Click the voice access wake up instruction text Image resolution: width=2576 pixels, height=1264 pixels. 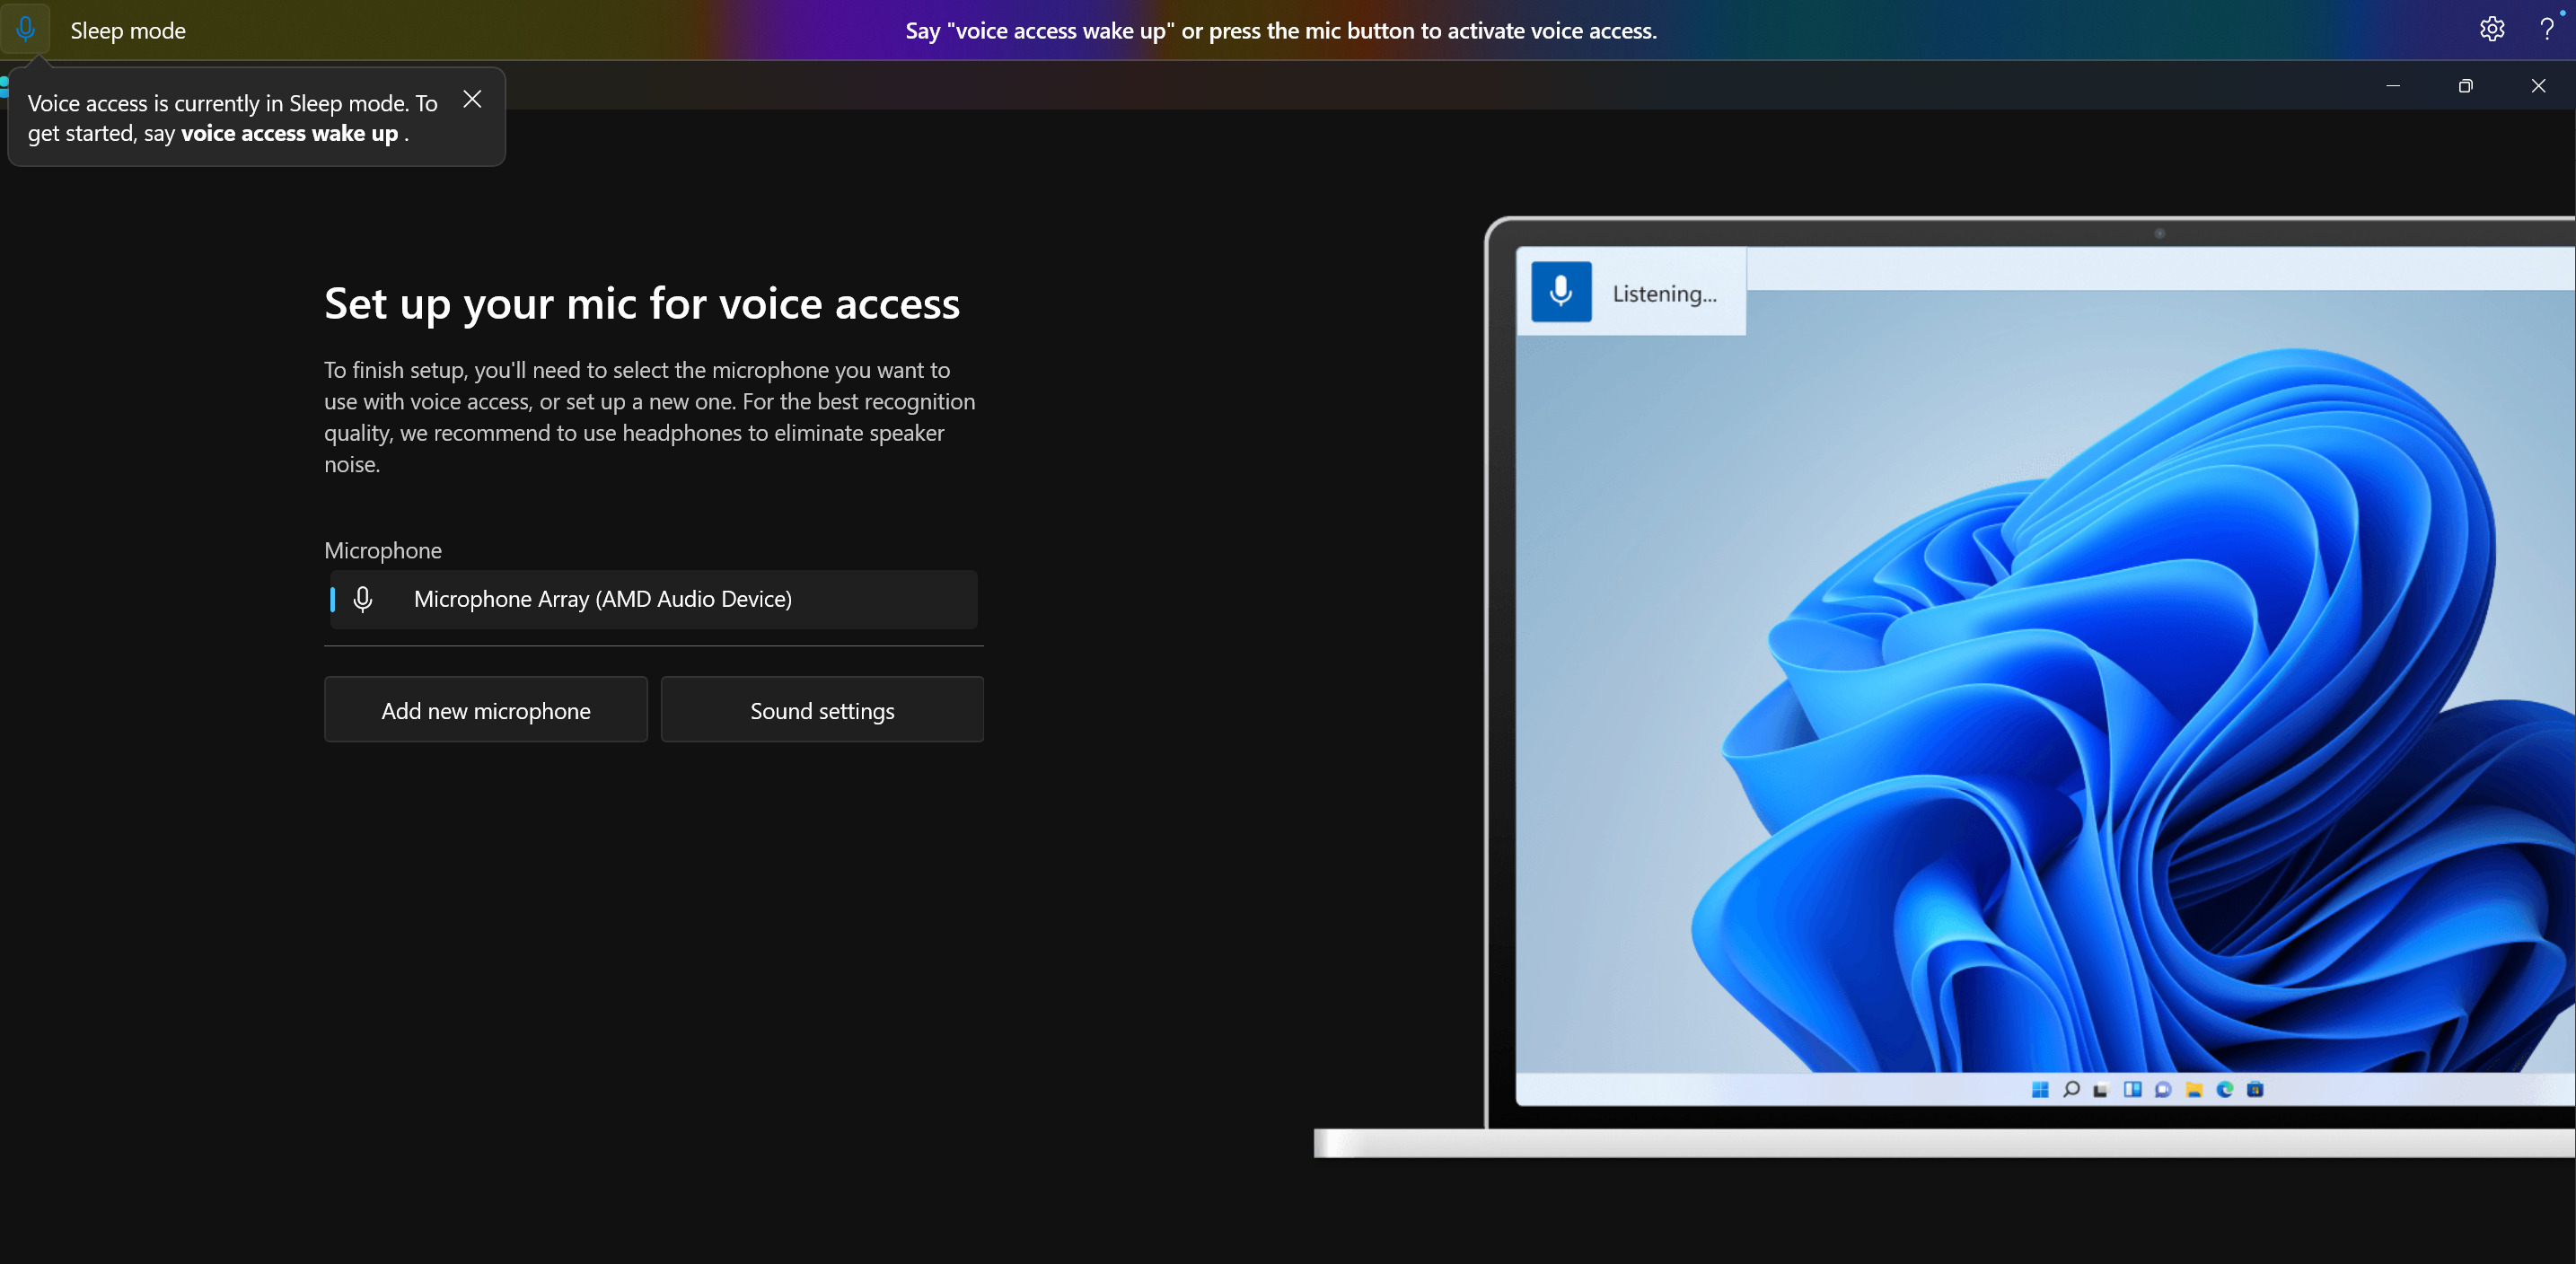(1281, 30)
